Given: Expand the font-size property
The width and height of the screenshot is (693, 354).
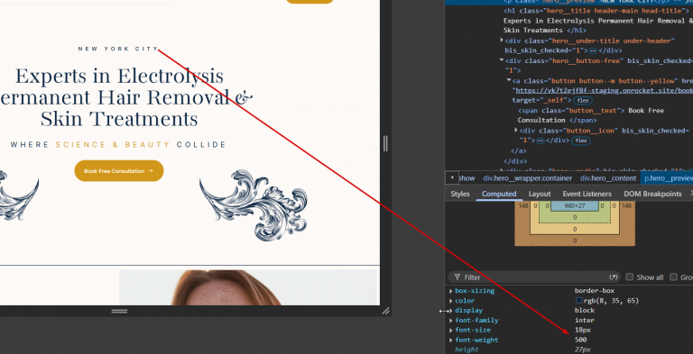Looking at the screenshot, I should (451, 331).
